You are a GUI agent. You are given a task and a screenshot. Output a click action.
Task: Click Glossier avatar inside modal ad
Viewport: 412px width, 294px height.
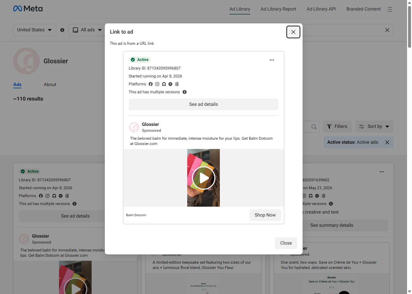[134, 127]
